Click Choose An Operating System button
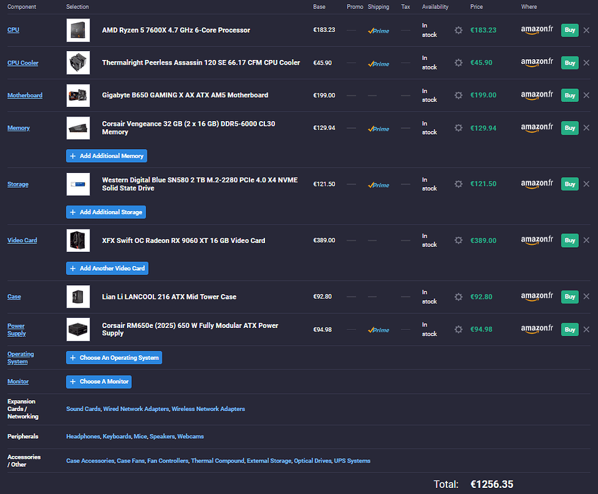598x494 pixels. click(x=114, y=358)
